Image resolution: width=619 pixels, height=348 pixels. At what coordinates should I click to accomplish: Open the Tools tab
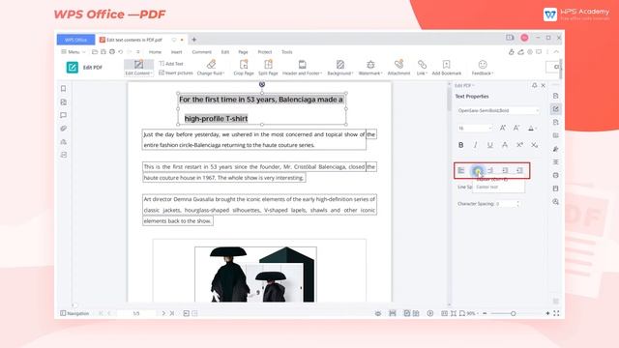pos(287,52)
